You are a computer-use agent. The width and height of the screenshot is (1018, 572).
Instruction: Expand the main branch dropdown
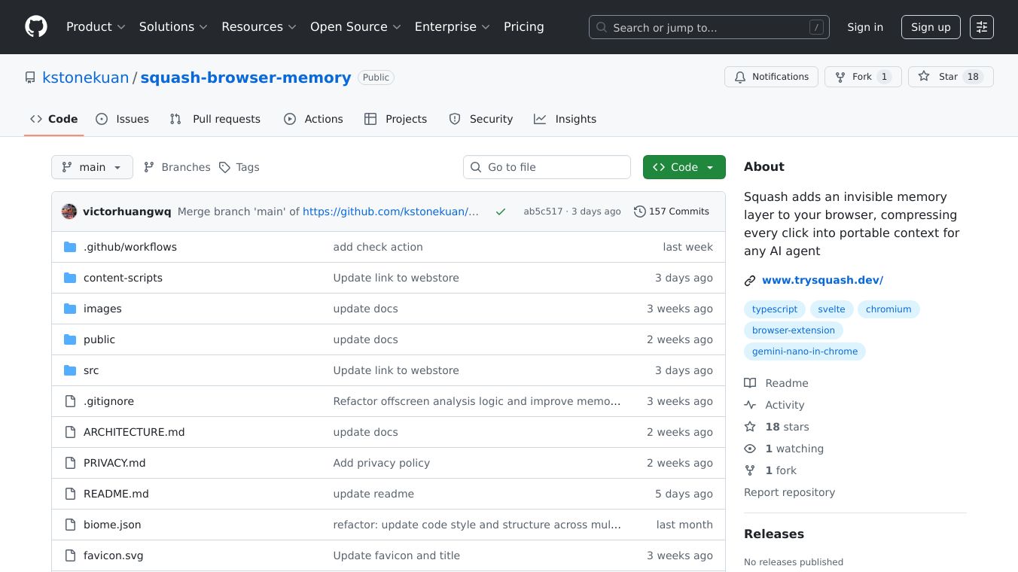(x=92, y=167)
